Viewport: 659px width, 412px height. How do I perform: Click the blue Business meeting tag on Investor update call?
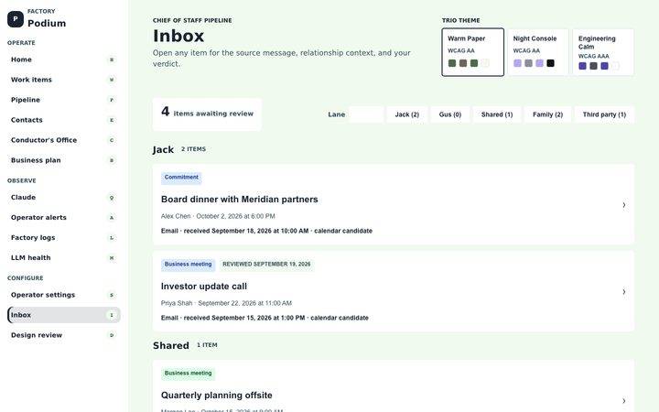coord(188,265)
